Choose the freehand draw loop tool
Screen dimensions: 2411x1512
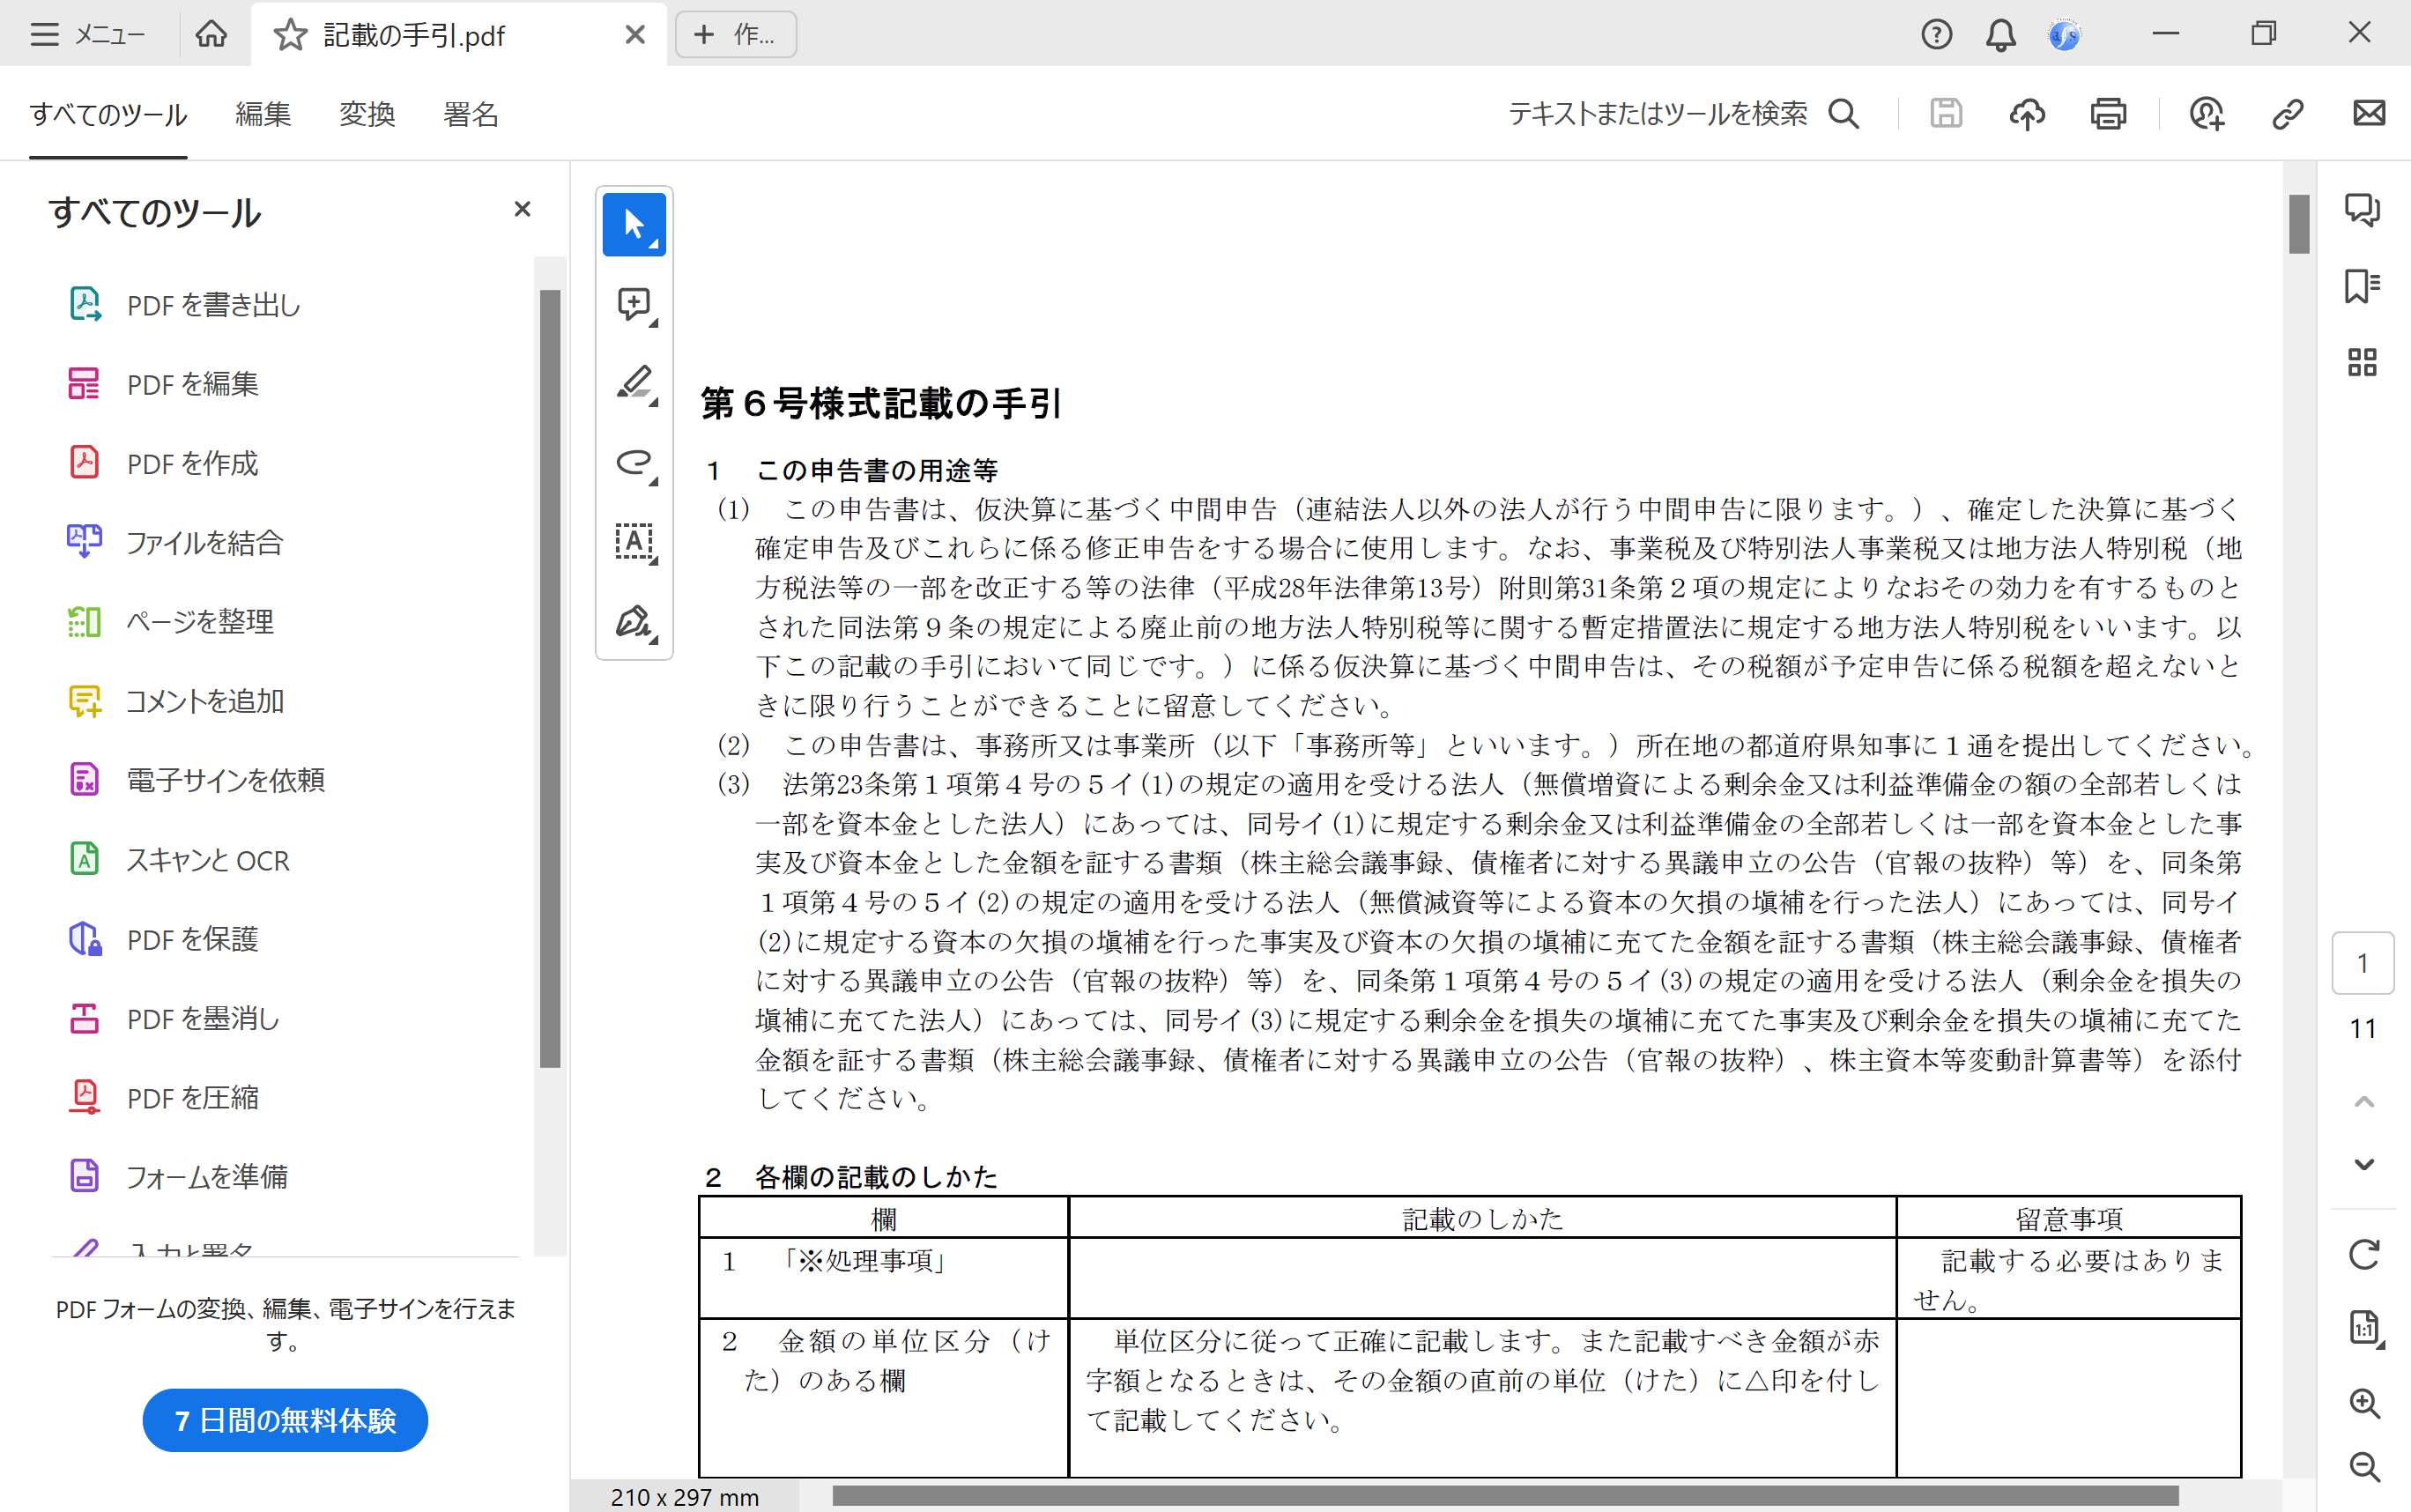coord(633,462)
